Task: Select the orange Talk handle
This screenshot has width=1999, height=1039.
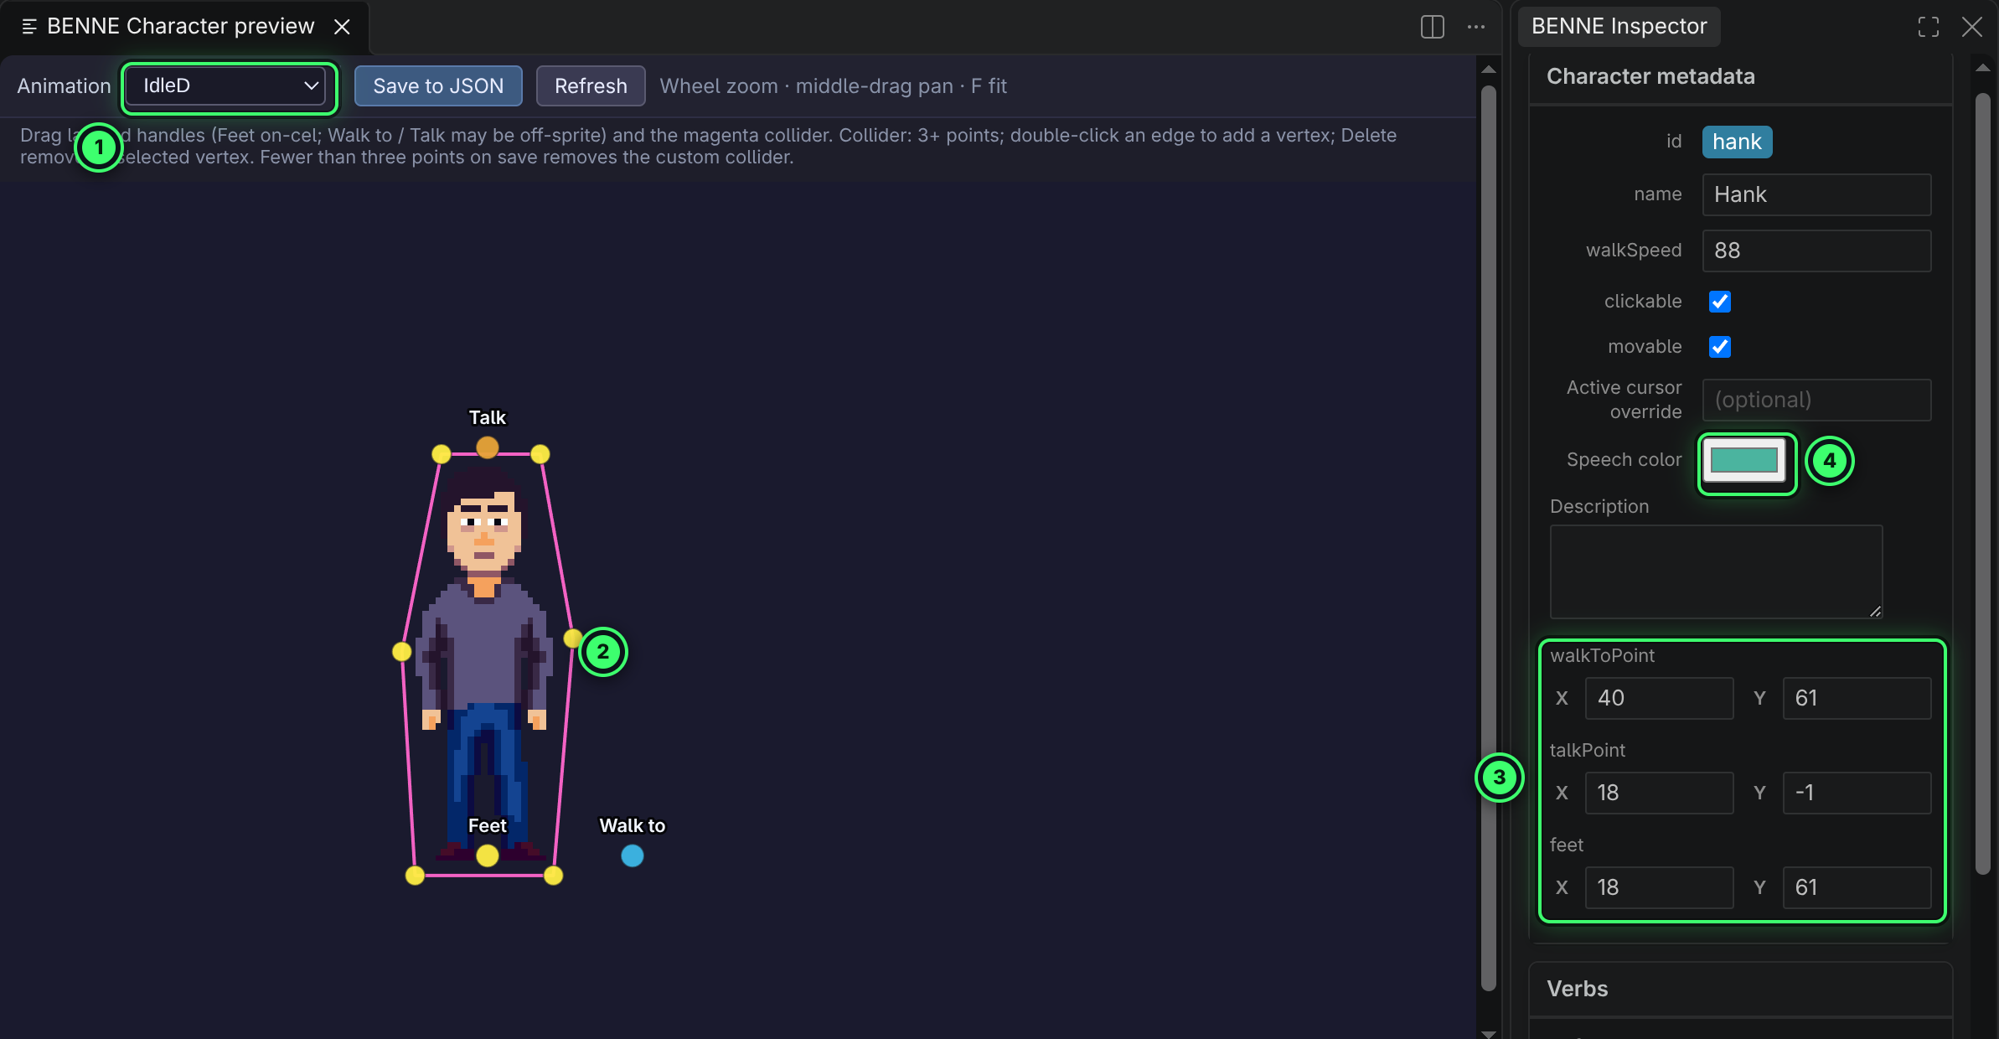Action: pyautogui.click(x=488, y=447)
